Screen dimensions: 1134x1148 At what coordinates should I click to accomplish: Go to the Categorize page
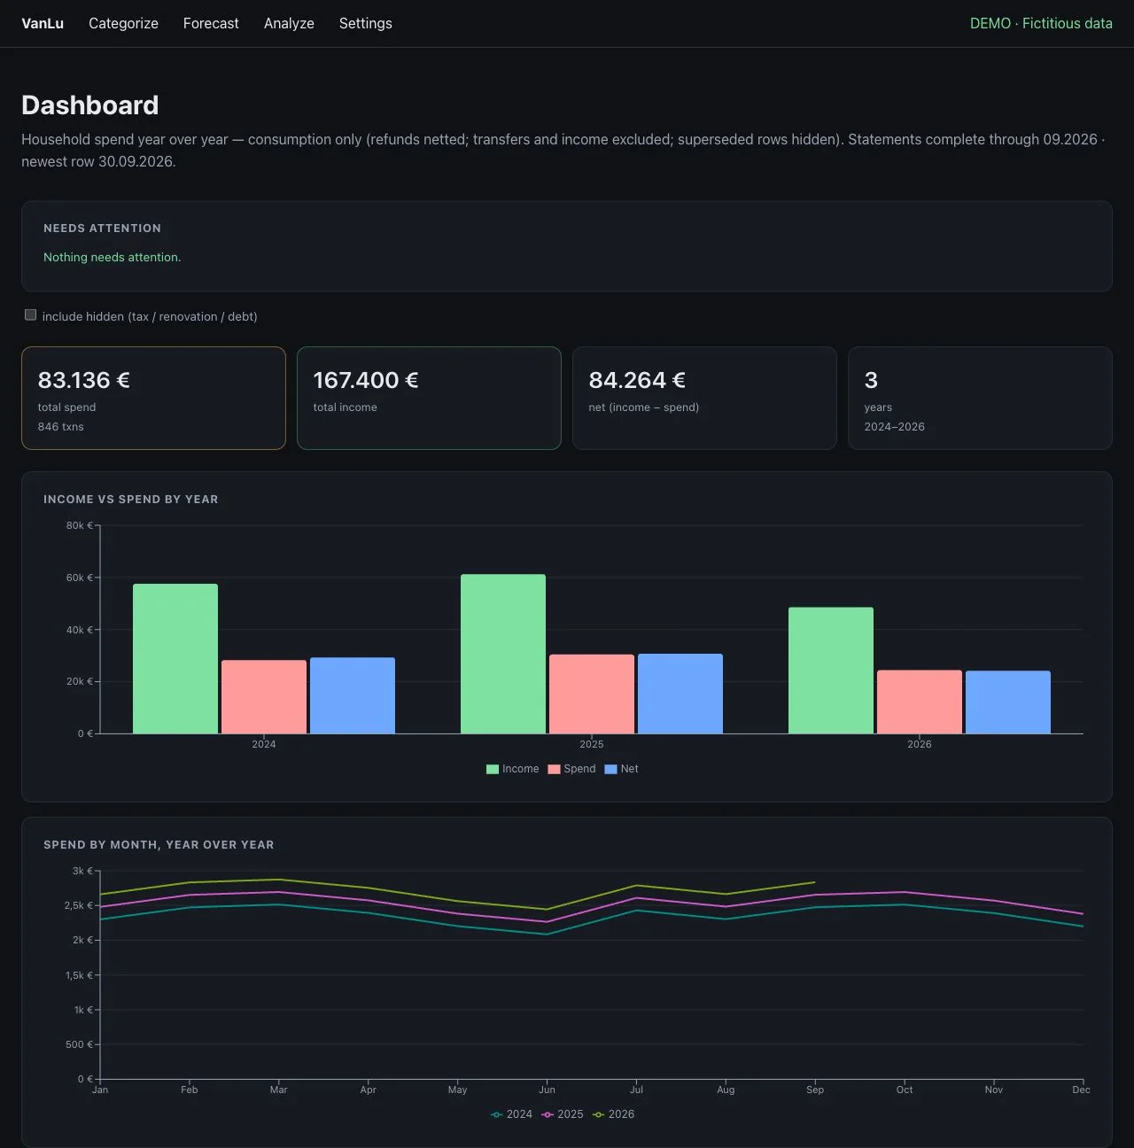[123, 23]
